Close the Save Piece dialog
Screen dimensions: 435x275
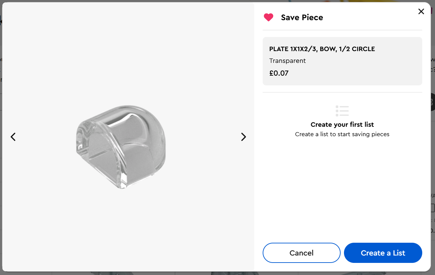pyautogui.click(x=421, y=11)
